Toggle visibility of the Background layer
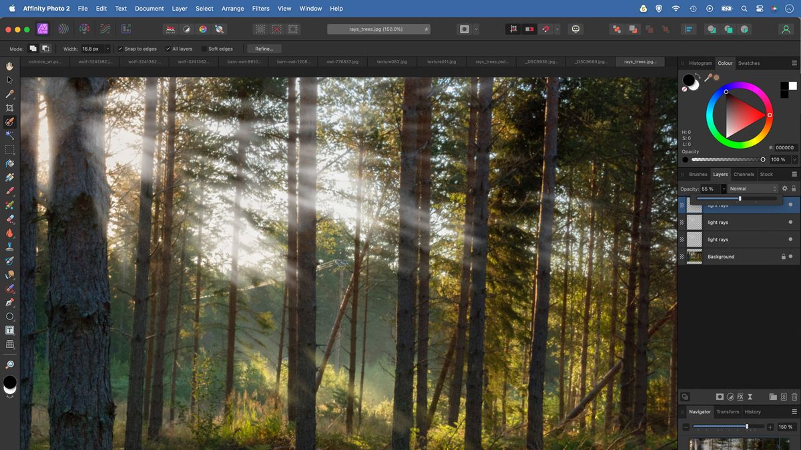The width and height of the screenshot is (801, 450). pyautogui.click(x=791, y=257)
